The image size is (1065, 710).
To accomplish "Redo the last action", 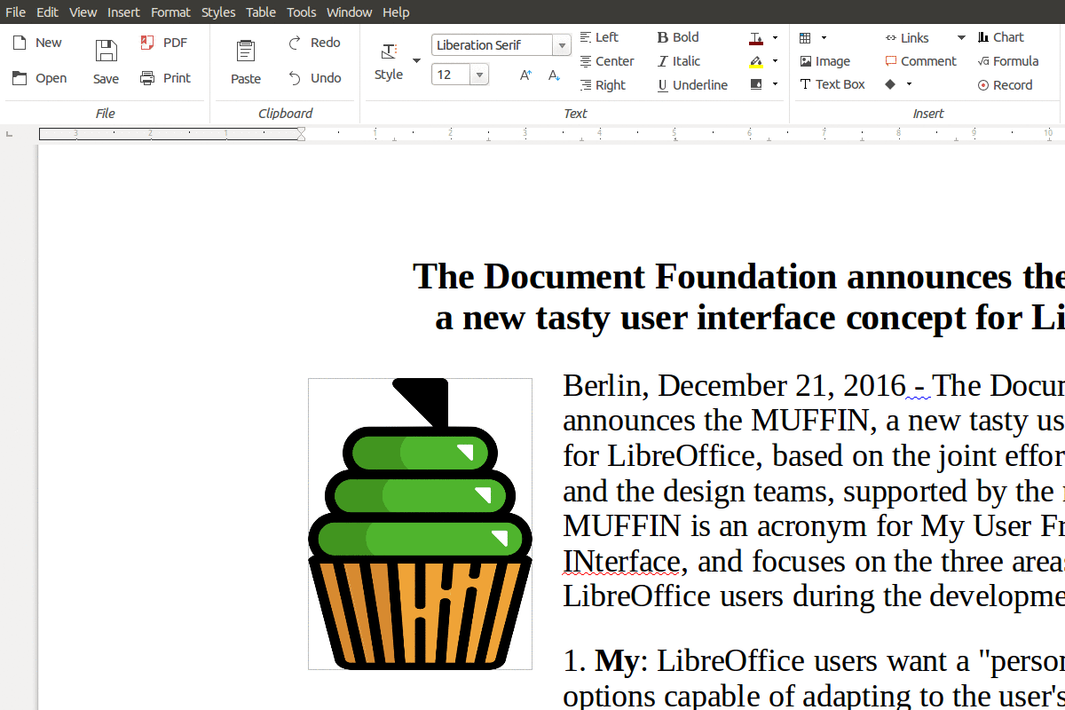I will (314, 43).
